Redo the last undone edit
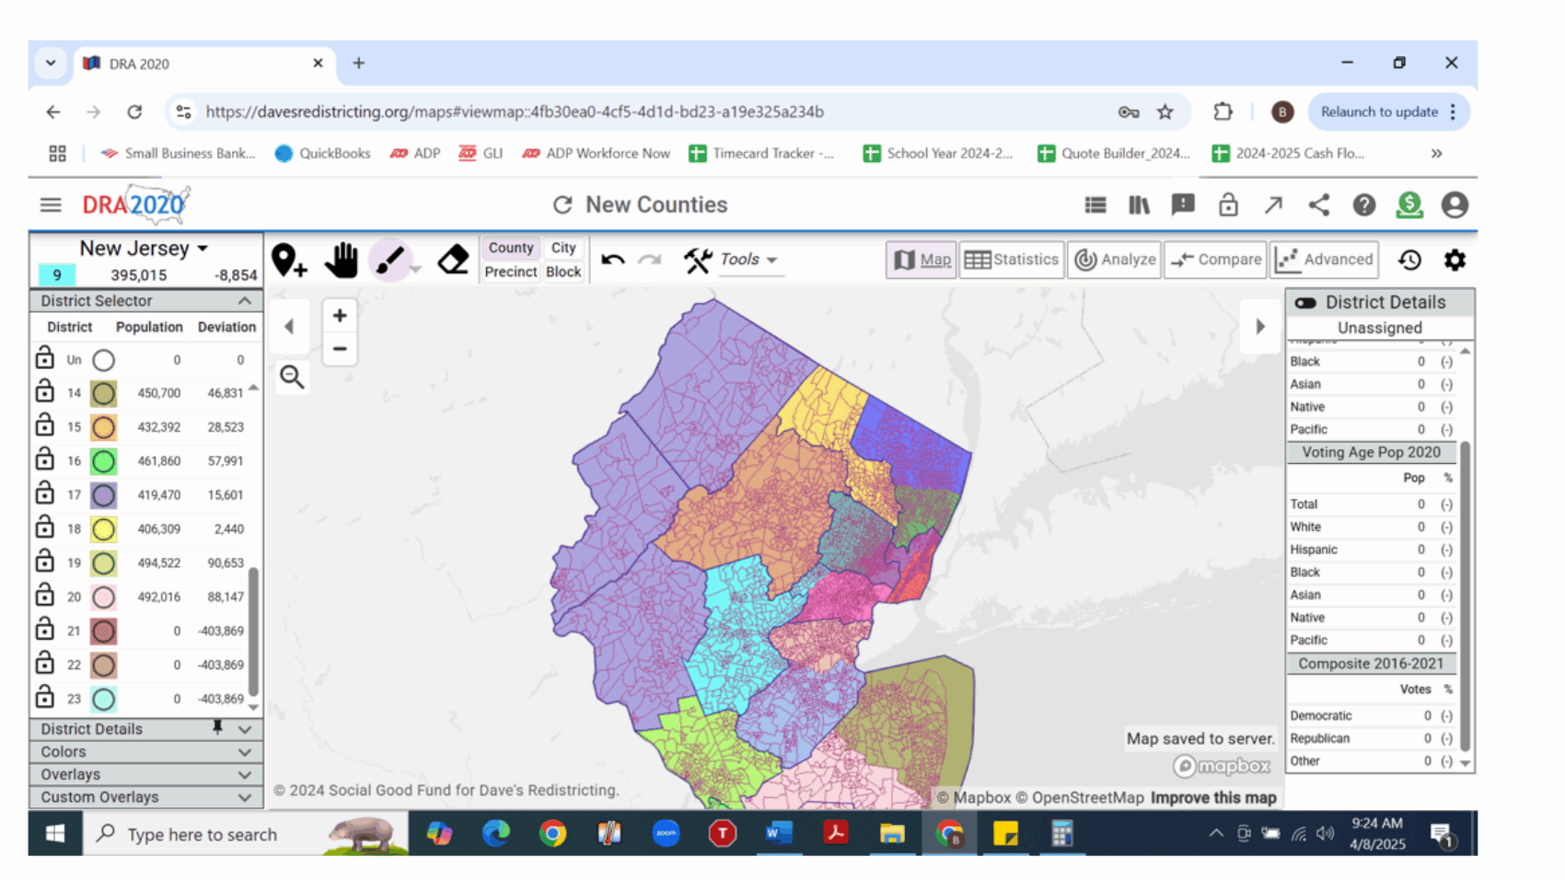This screenshot has height=880, width=1565. 650,260
